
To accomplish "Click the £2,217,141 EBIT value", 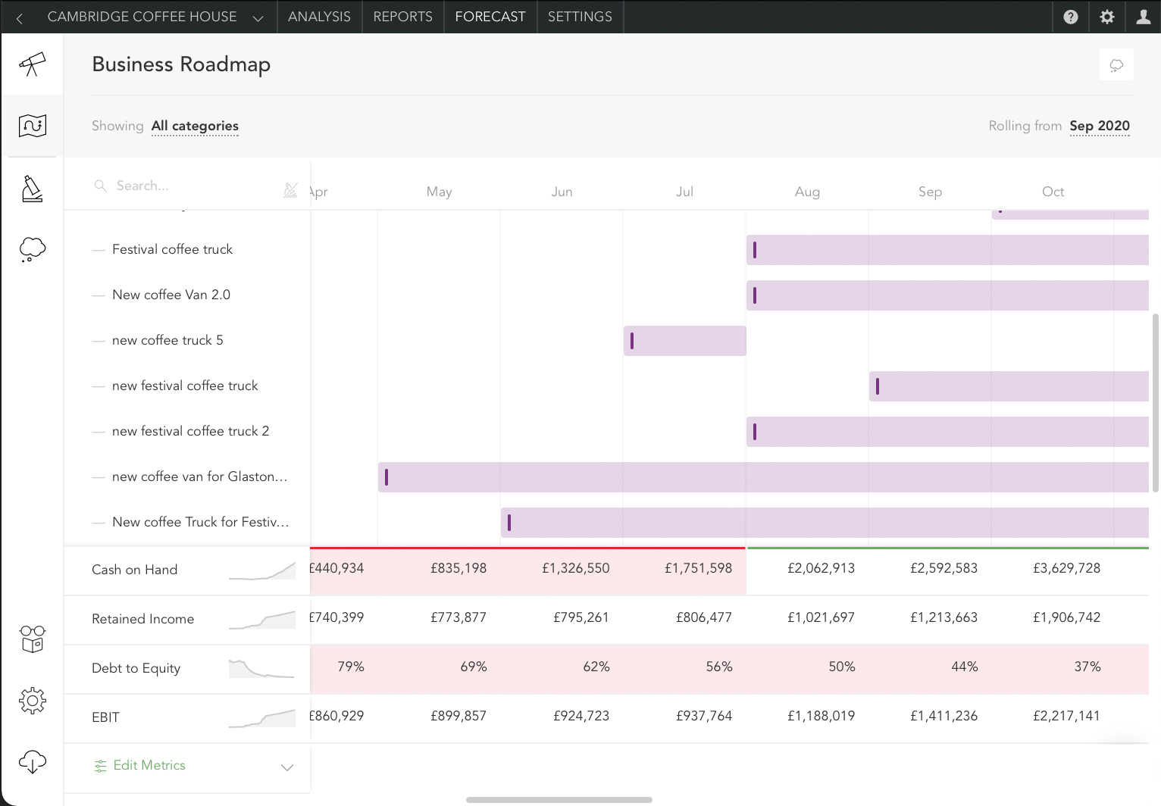I will pos(1066,716).
